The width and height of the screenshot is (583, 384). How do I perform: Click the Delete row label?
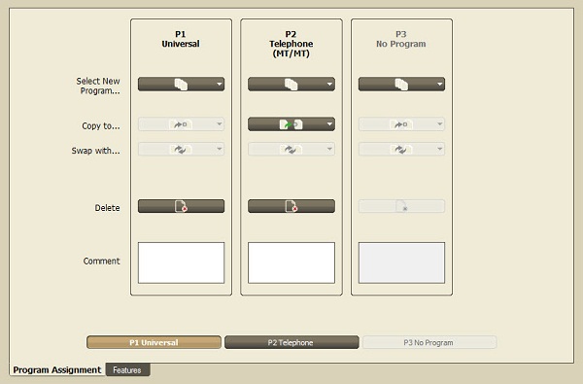[107, 208]
